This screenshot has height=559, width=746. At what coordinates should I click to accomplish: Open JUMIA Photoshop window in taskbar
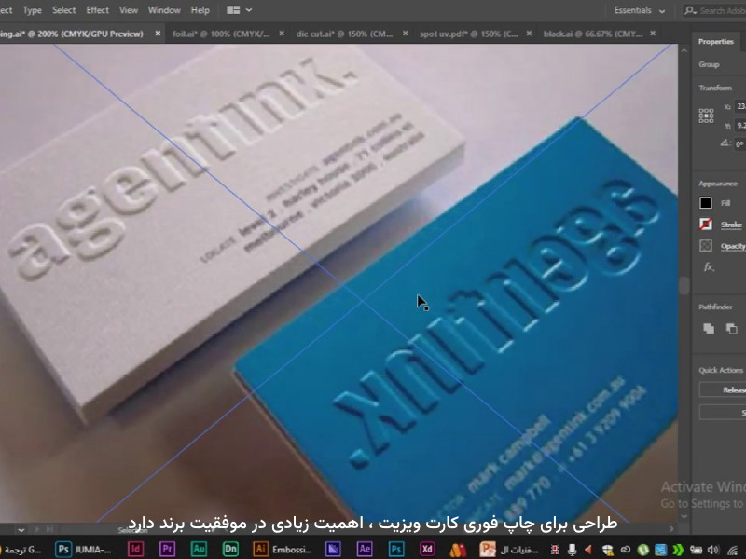[83, 550]
